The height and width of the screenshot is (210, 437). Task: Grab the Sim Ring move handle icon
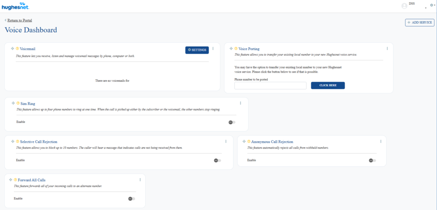(13, 103)
